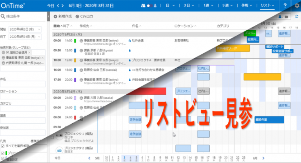Go to next period with header right arrow
Viewport: 301px width, 163px height.
coord(62,5)
